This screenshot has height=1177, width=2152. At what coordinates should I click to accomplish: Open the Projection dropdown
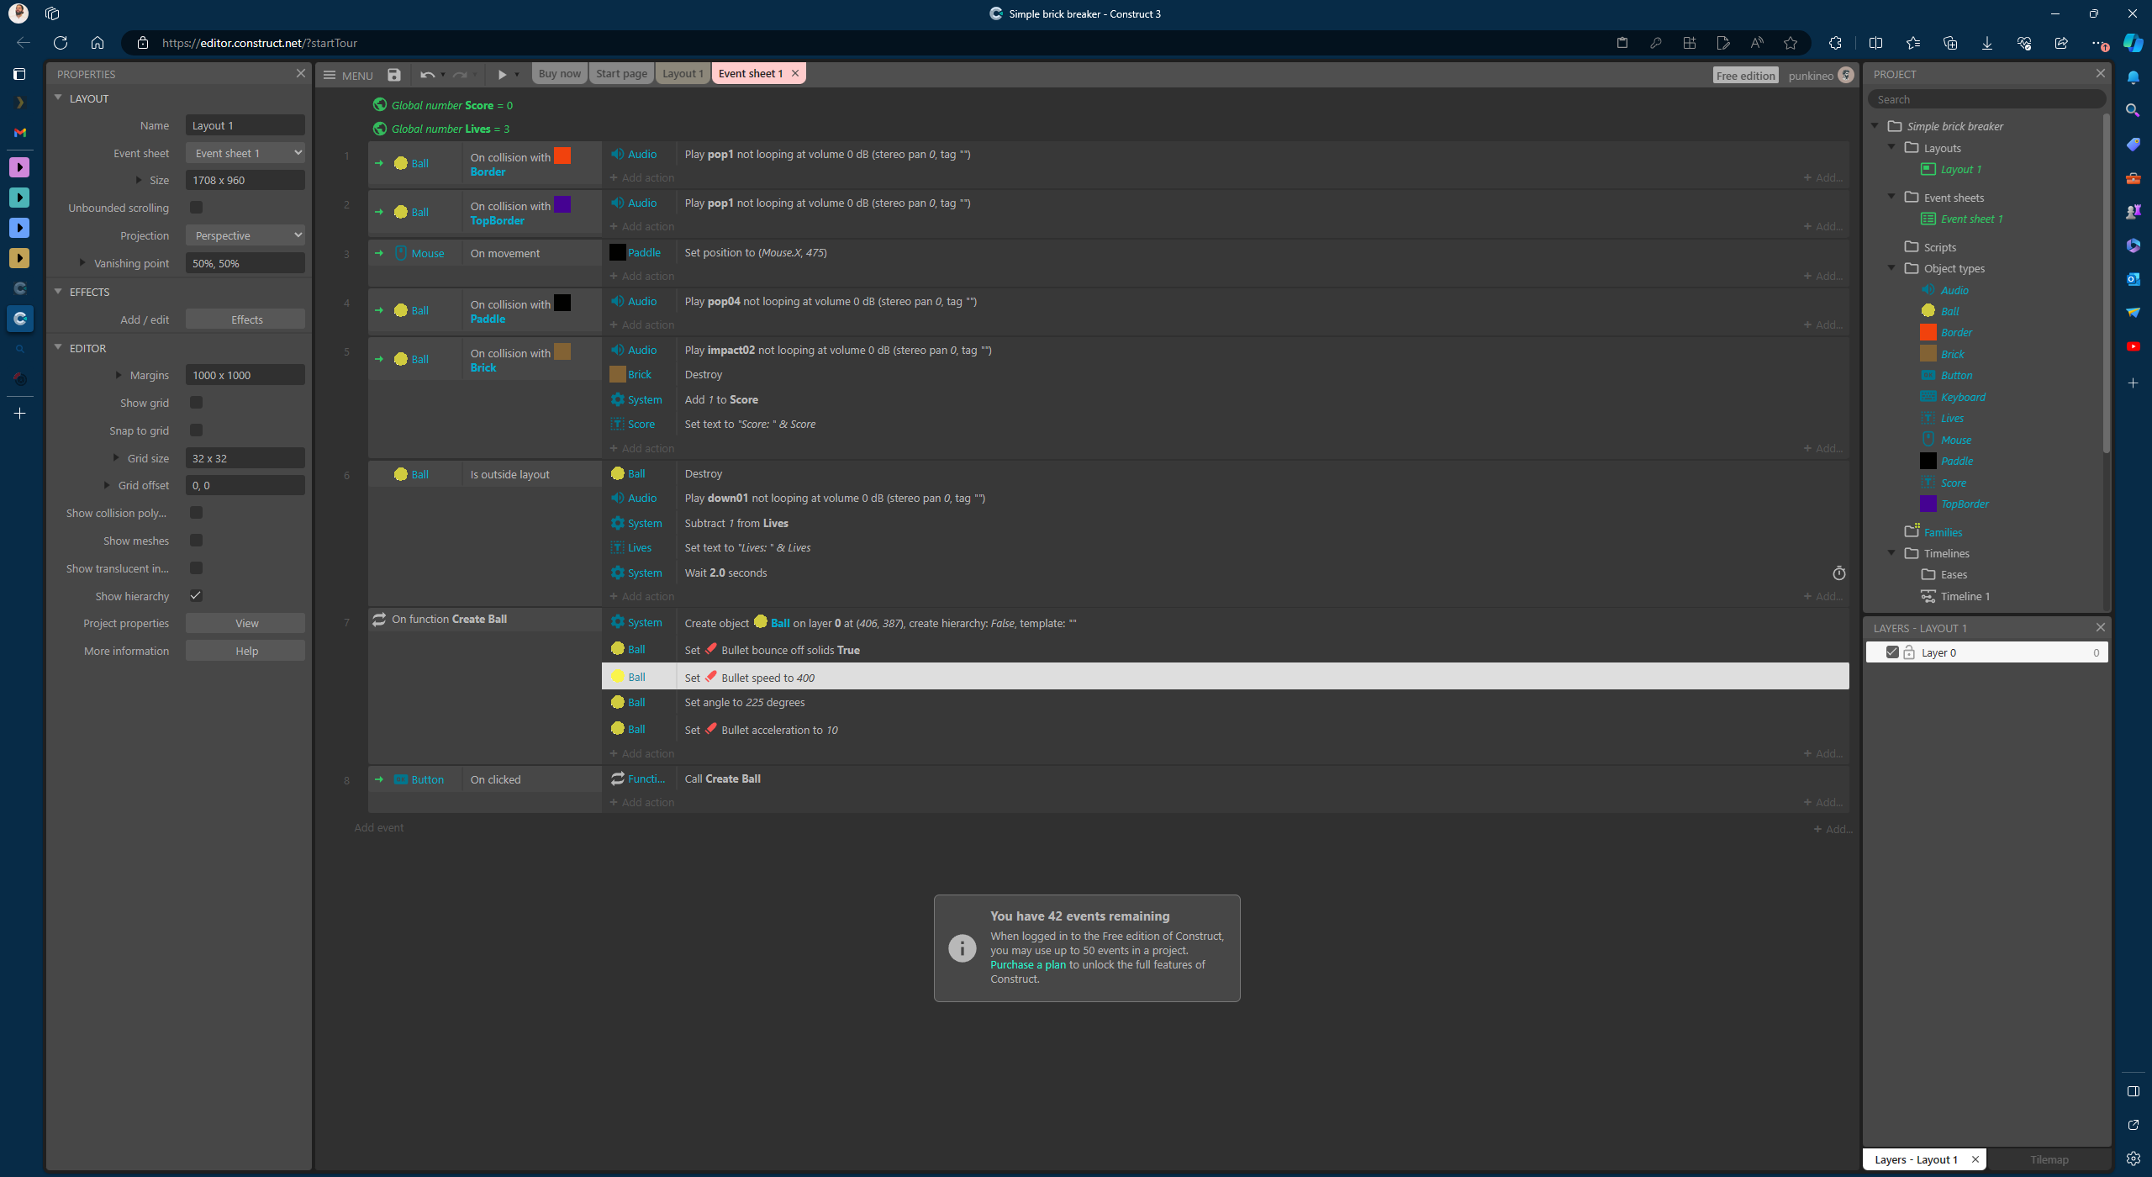tap(245, 235)
